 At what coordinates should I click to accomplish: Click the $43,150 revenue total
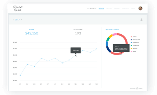32,33
